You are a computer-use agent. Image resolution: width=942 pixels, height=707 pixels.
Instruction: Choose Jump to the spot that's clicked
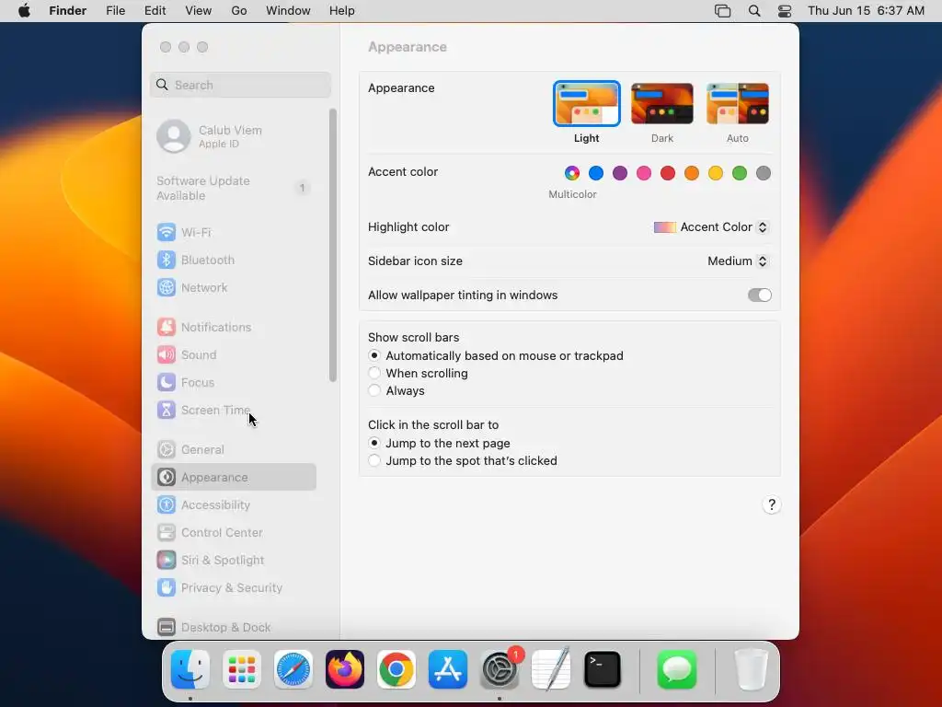coord(374,460)
